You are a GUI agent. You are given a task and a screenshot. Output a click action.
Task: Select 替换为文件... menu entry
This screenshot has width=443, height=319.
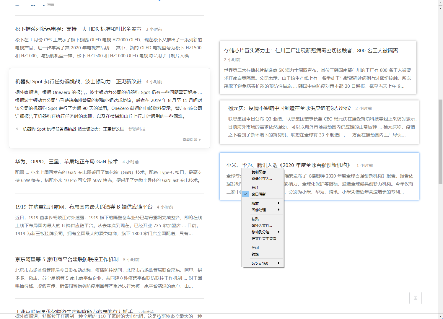(263, 225)
